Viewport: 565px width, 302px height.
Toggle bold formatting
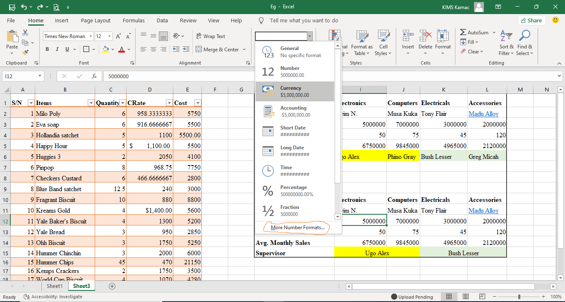pos(47,49)
